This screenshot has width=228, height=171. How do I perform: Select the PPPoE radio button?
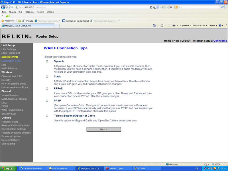tap(47, 89)
